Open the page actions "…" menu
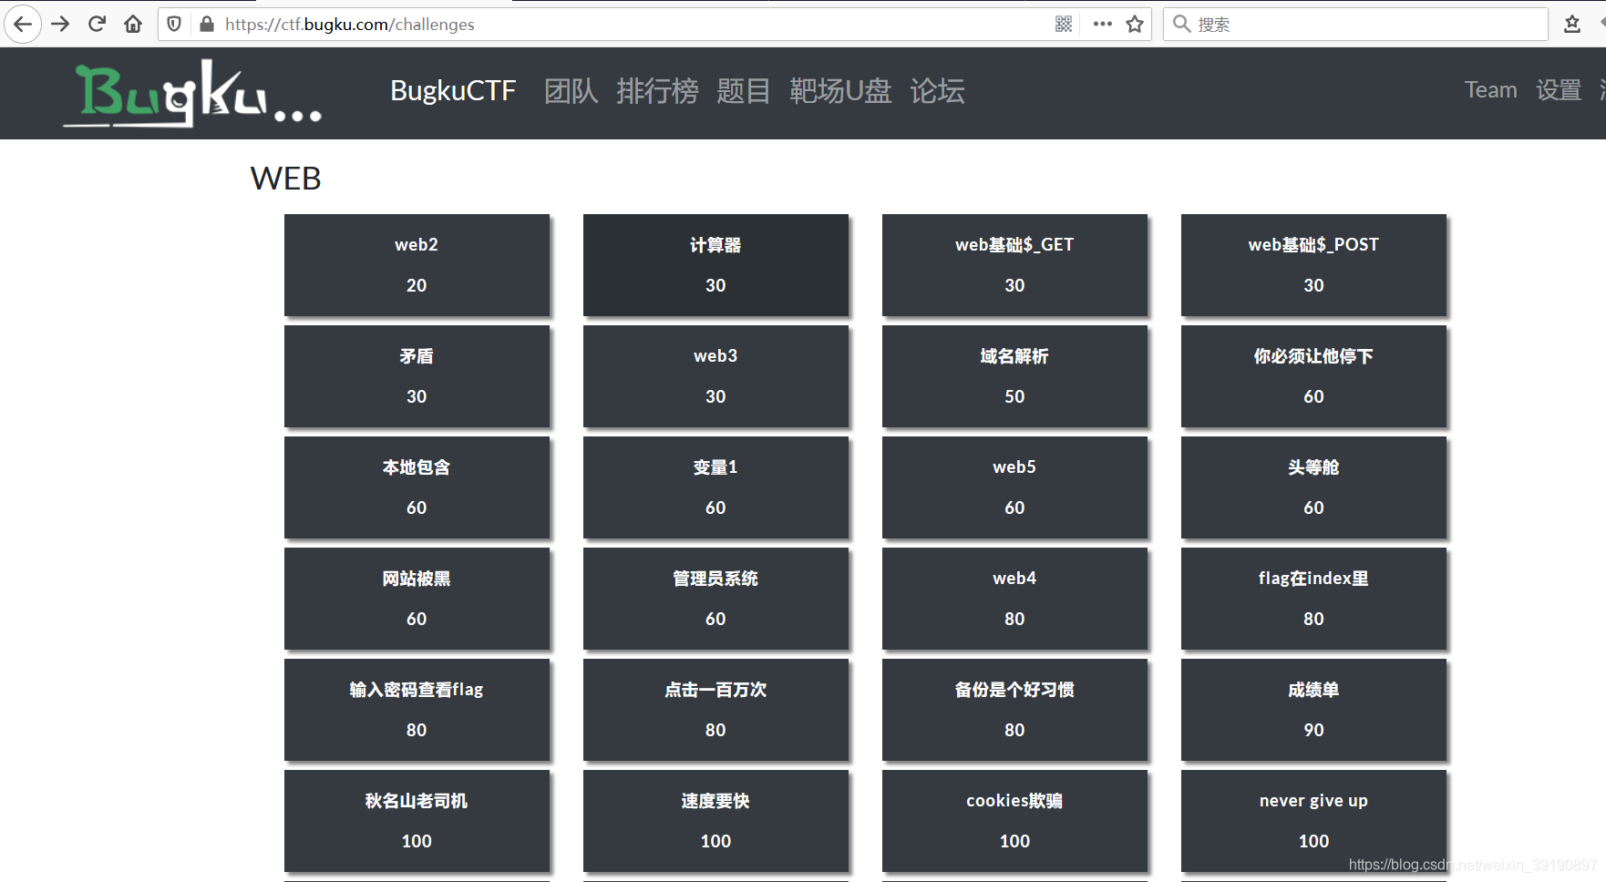The width and height of the screenshot is (1606, 882). 1101,24
